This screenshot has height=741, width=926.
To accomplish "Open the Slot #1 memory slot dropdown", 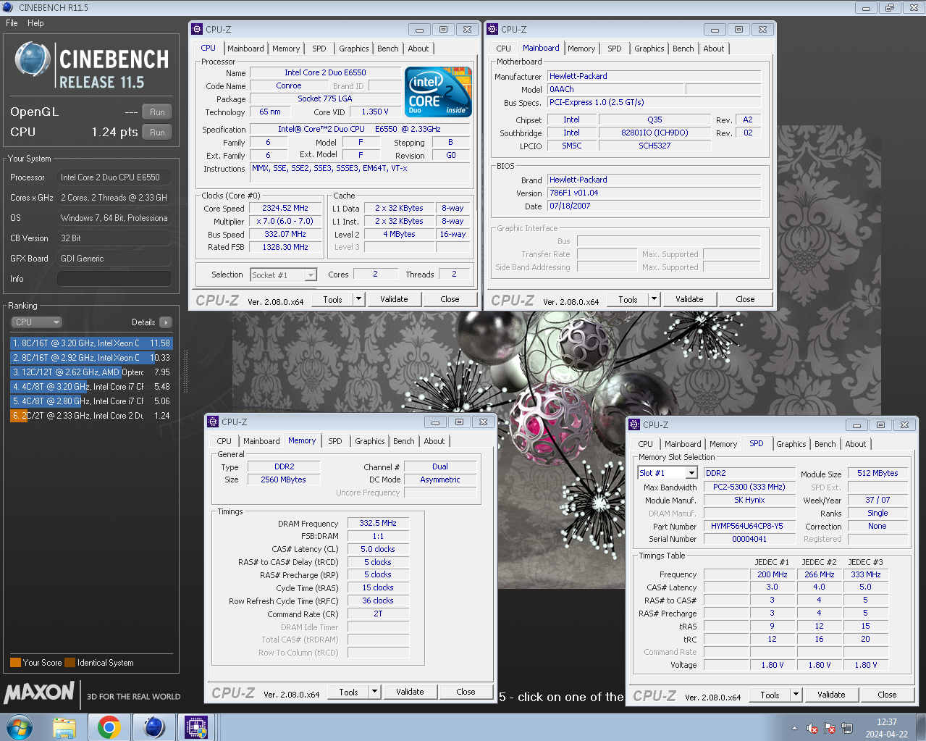I will point(668,473).
